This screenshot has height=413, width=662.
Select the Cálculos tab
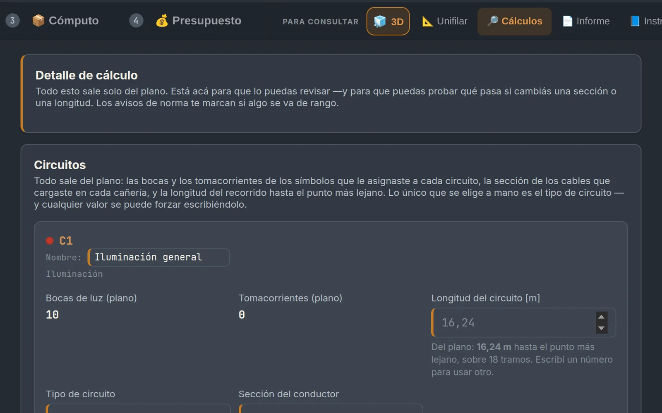pos(514,21)
